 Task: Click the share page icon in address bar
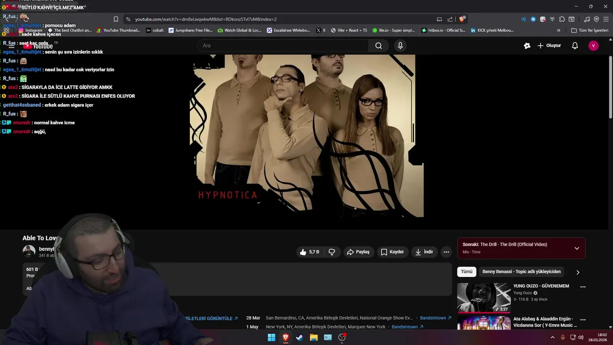450,19
